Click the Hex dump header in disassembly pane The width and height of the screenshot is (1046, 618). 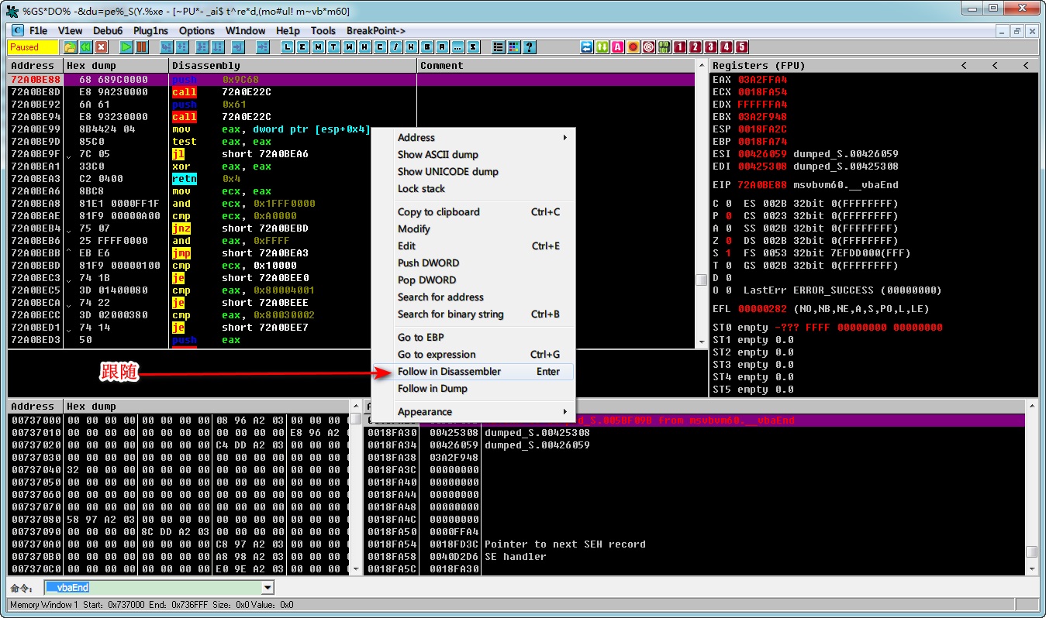(116, 66)
